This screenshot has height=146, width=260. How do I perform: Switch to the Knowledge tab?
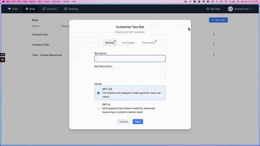click(128, 43)
